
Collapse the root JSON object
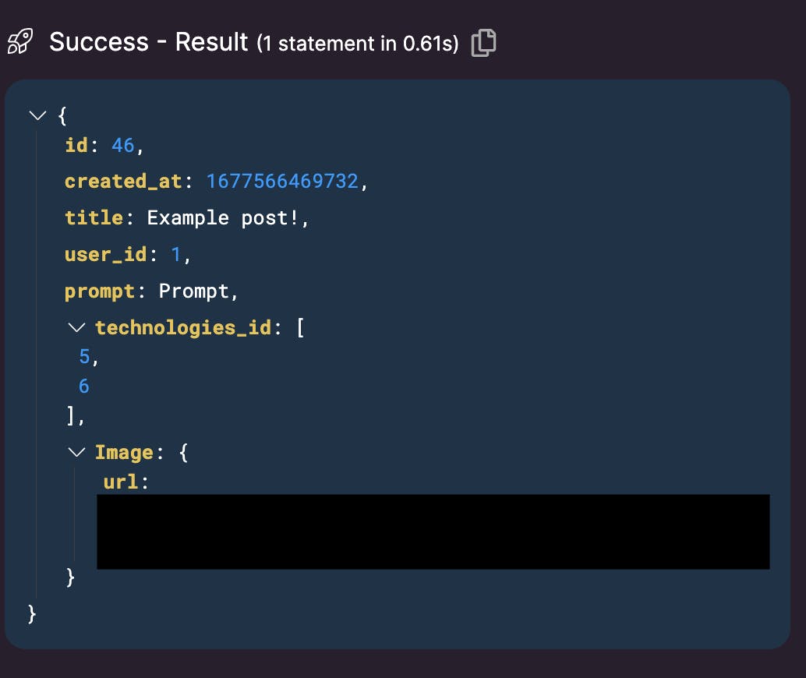[36, 116]
